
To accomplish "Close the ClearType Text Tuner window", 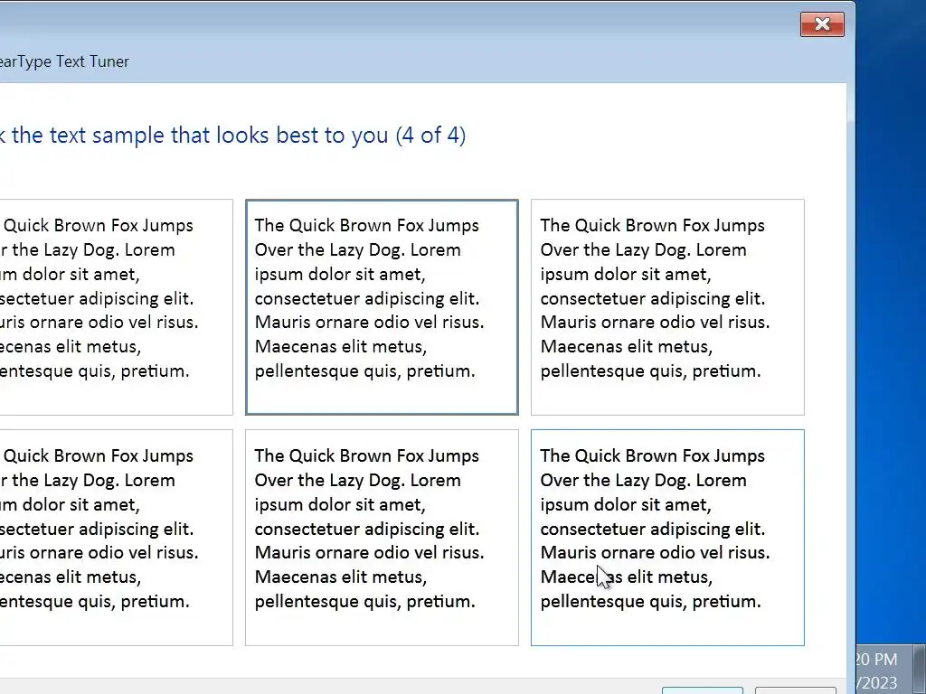I will [x=821, y=24].
